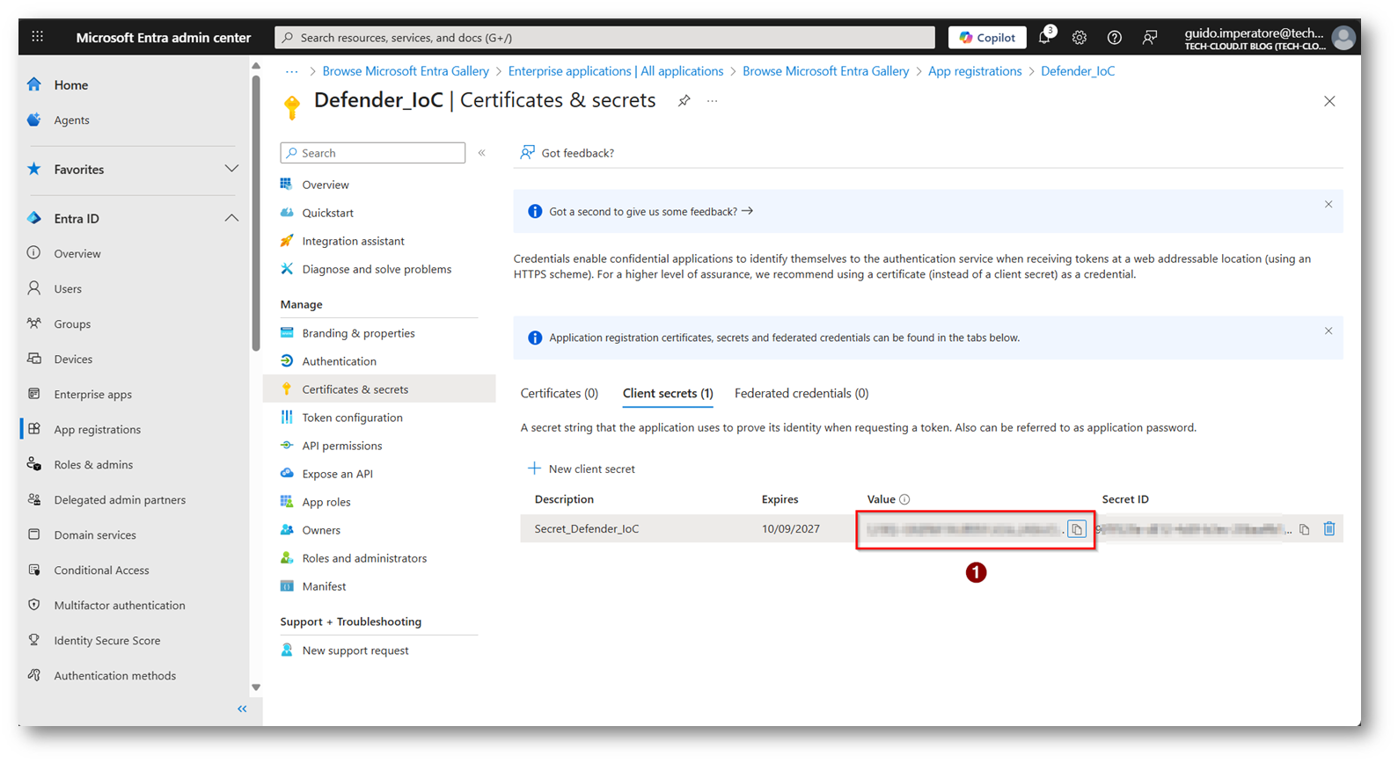Viewport: 1398px width, 763px height.
Task: Open Authentication menu item
Action: click(339, 361)
